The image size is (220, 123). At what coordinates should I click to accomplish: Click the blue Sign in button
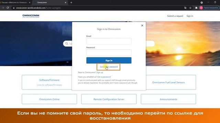coord(109,60)
